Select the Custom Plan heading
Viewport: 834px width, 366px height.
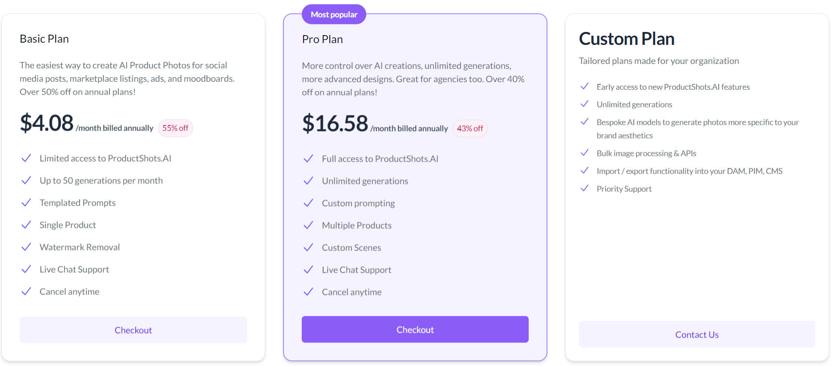626,39
